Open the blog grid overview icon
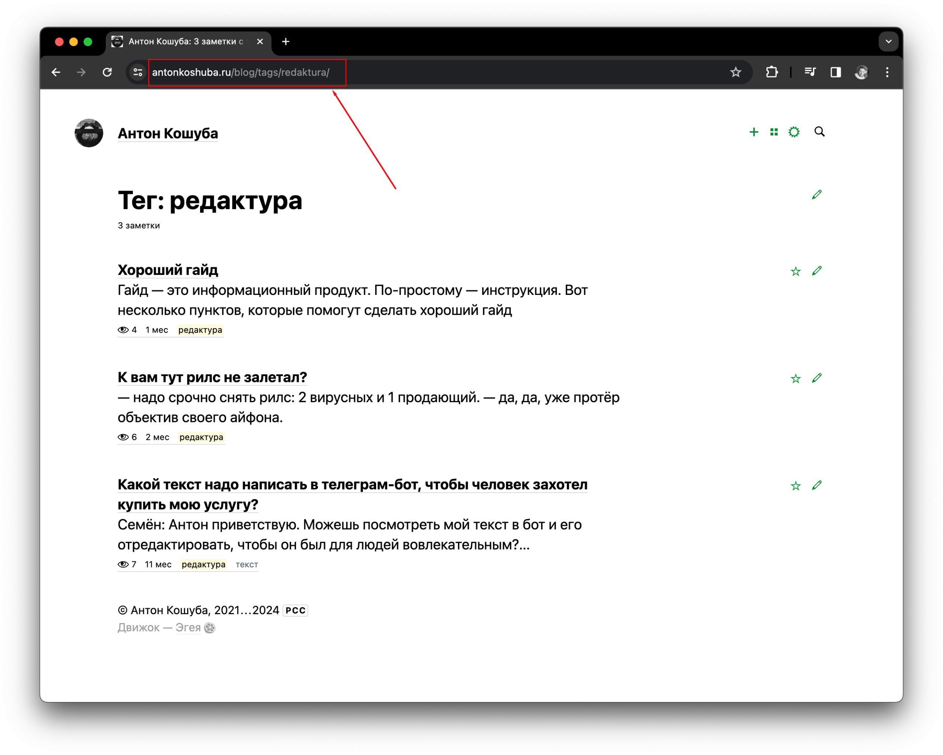The width and height of the screenshot is (943, 755). pyautogui.click(x=774, y=132)
